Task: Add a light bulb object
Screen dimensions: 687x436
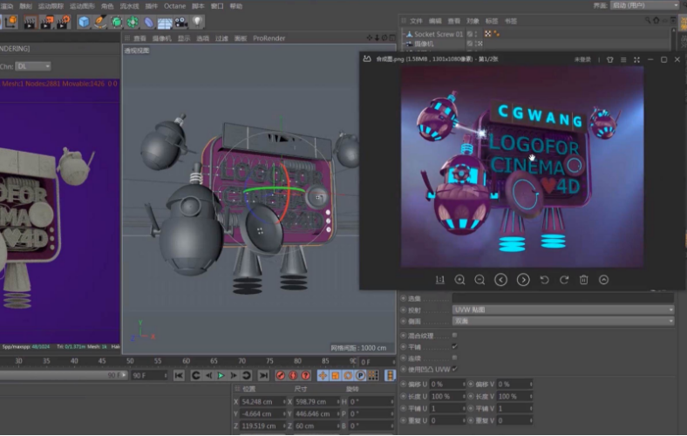Action: point(197,21)
